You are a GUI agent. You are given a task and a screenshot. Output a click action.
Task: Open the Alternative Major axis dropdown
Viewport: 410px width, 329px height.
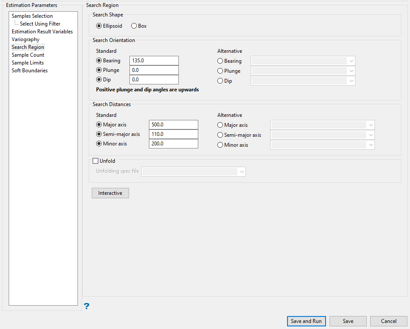click(x=323, y=125)
